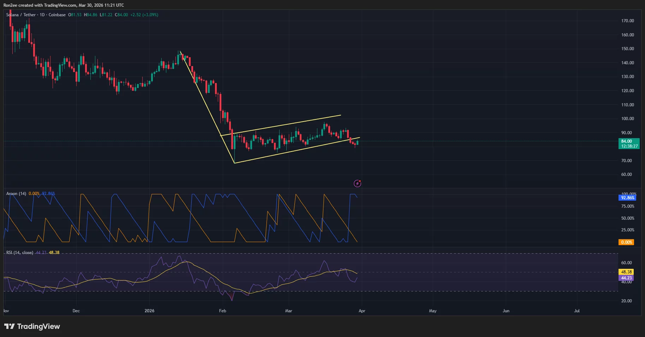This screenshot has width=645, height=337.
Task: Click 'Mar' on the time axis
Action: [x=288, y=311]
